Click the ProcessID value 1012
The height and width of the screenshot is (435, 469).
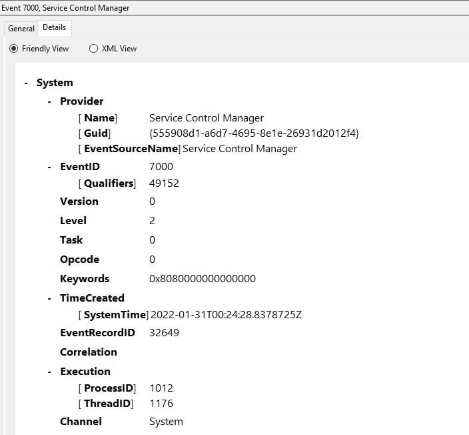pyautogui.click(x=161, y=388)
